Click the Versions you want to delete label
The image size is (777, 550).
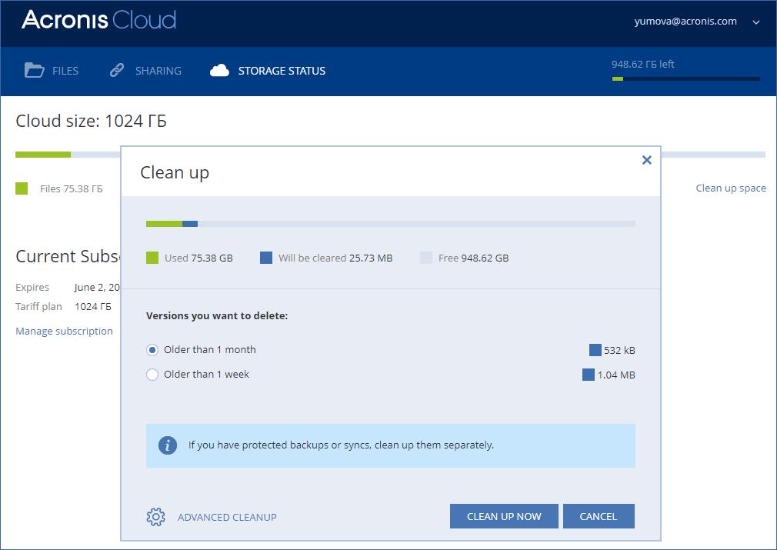[x=217, y=315]
